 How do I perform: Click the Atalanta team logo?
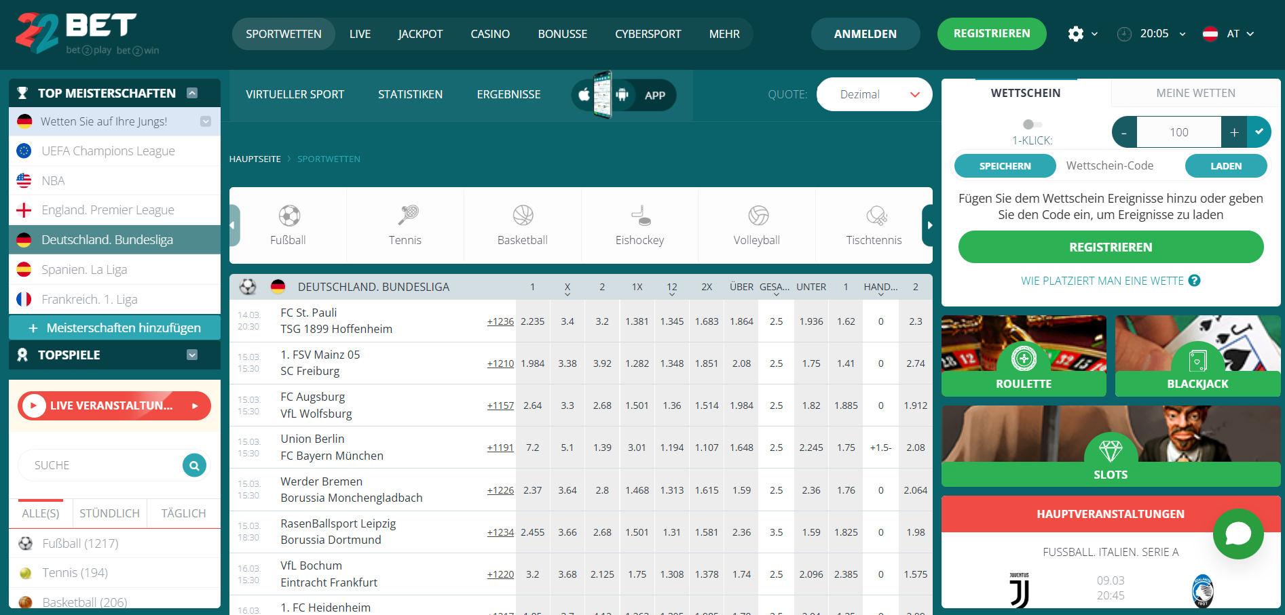[1203, 590]
